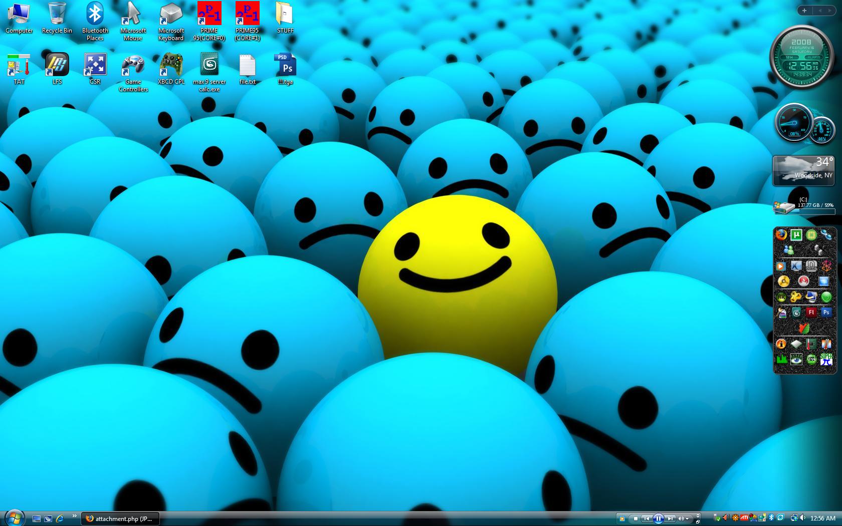Viewport: 842px width, 526px height.
Task: Add a gadget with sidebar plus button
Action: (x=804, y=11)
